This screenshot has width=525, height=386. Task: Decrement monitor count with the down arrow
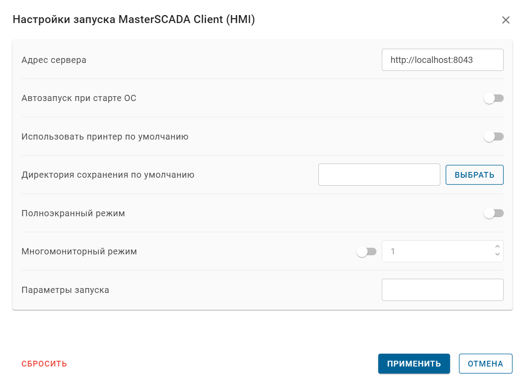coord(498,254)
